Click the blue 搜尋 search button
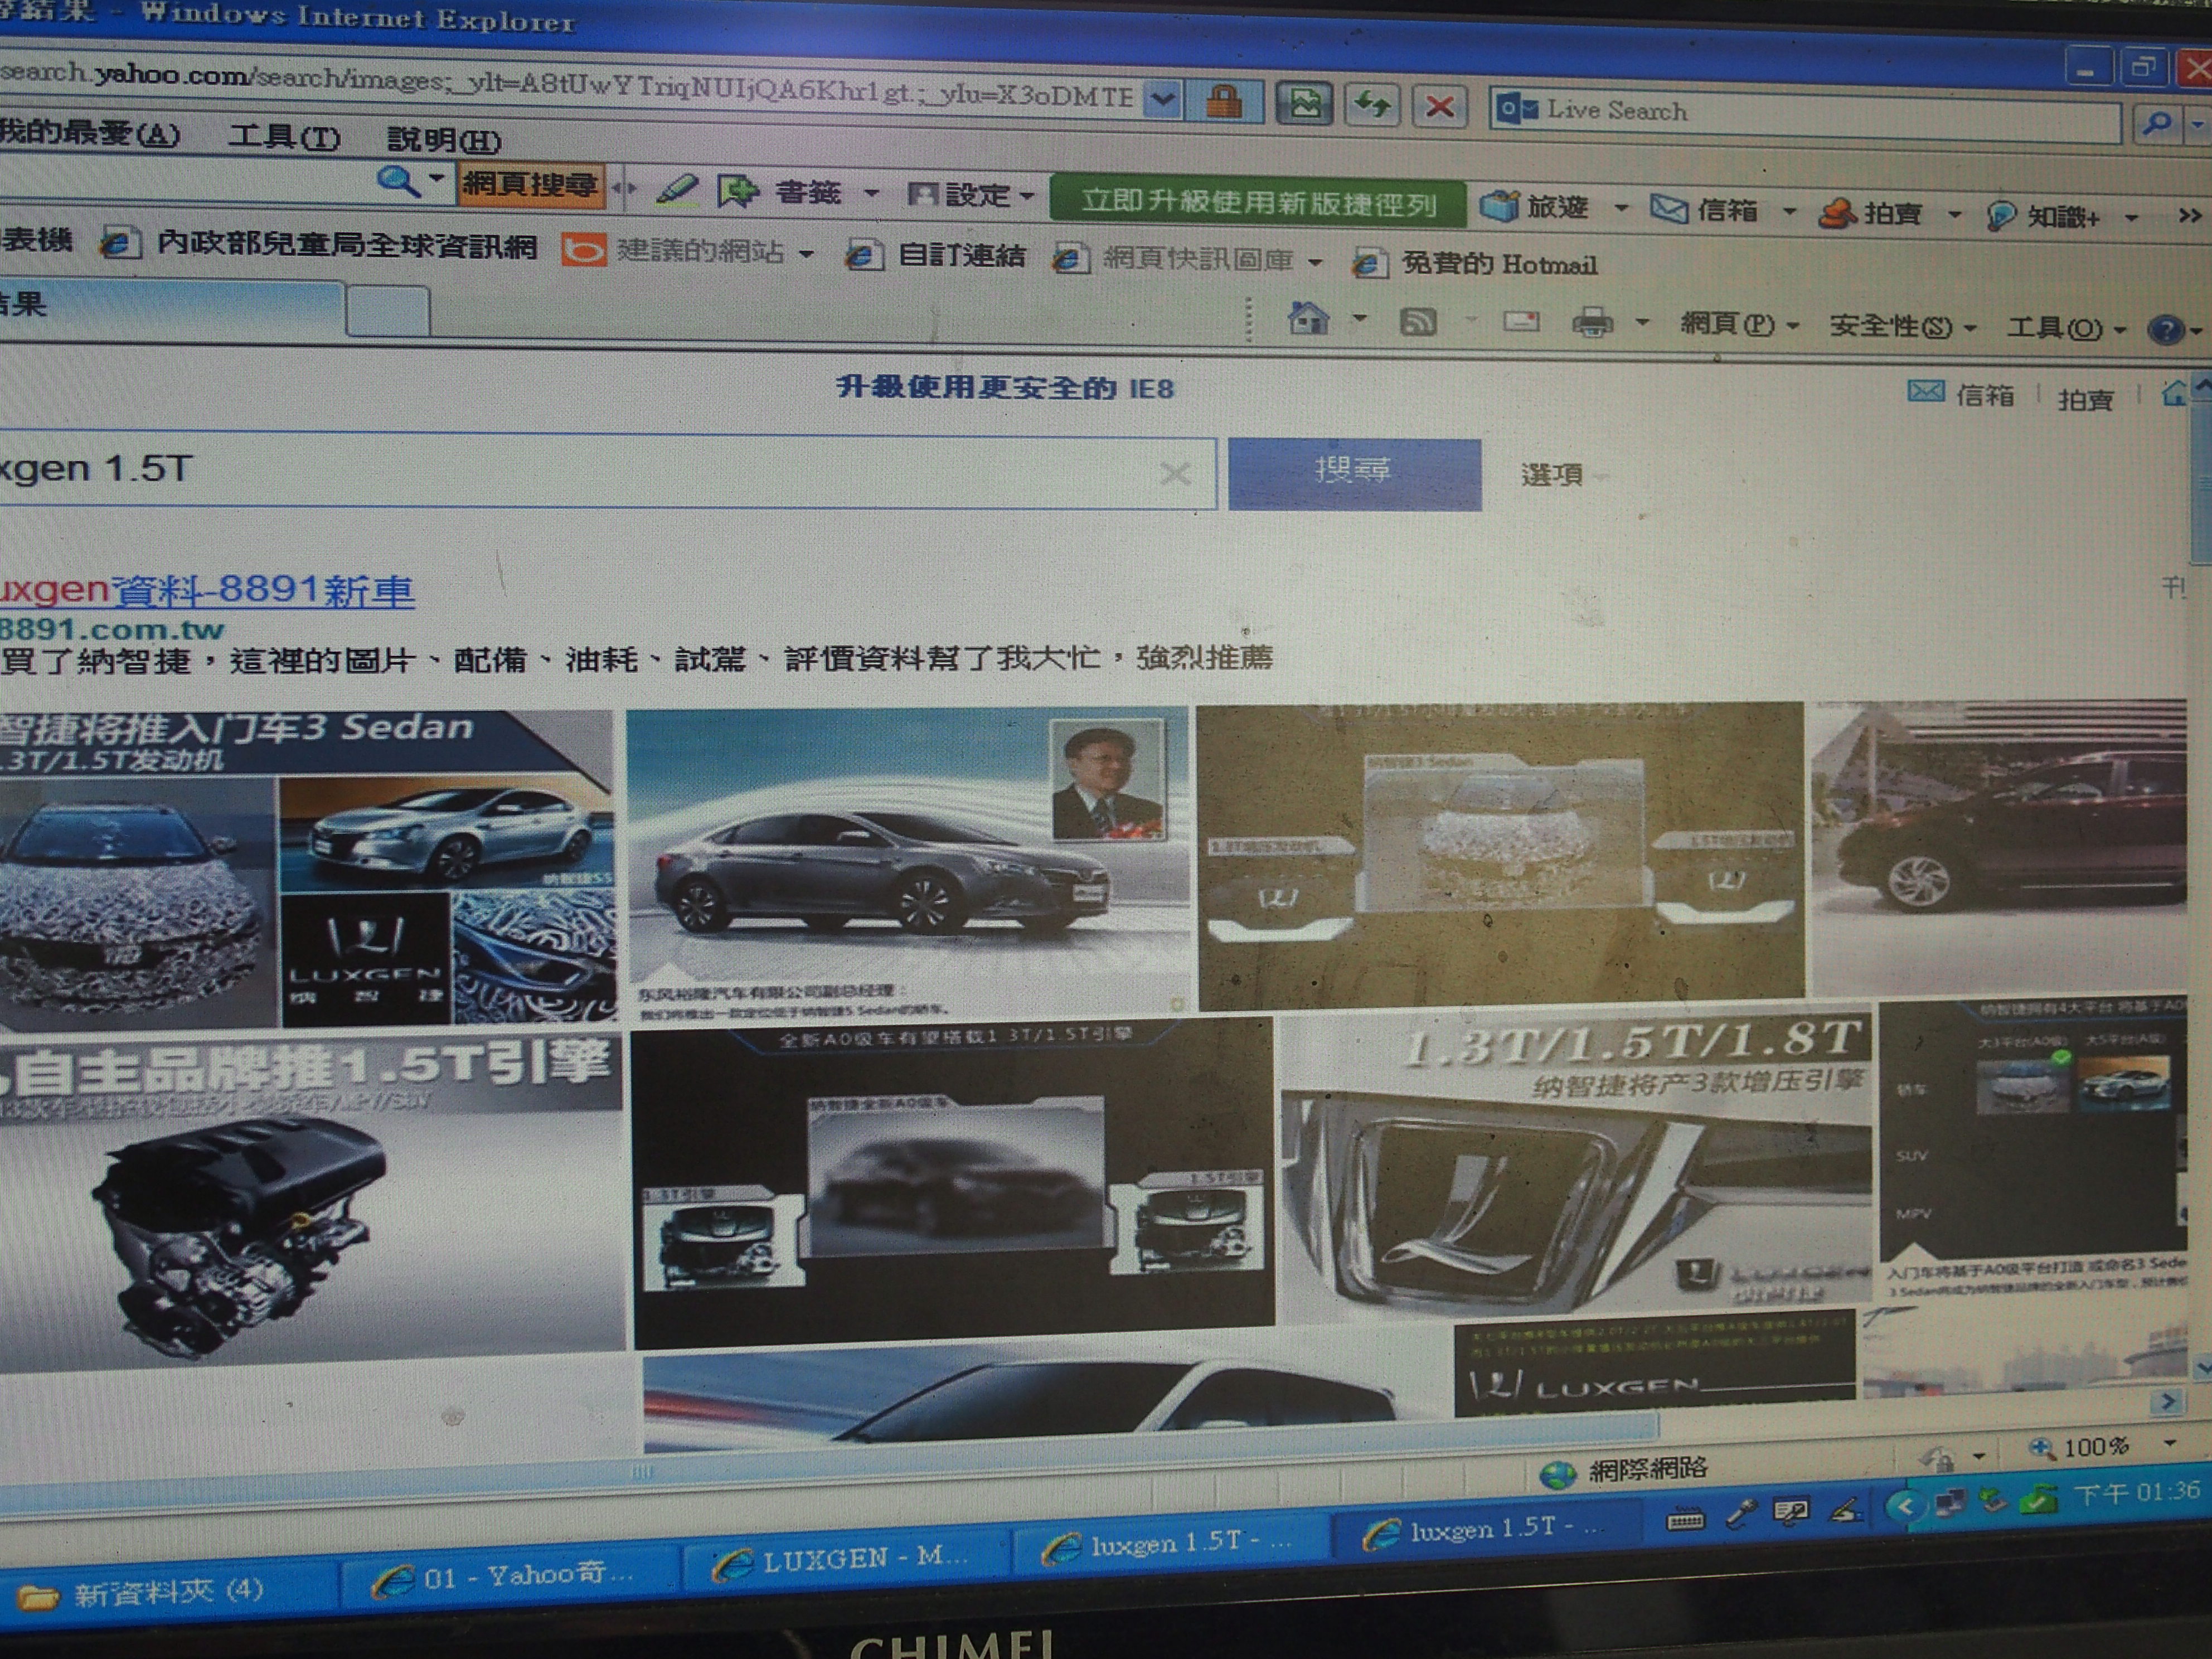This screenshot has height=1659, width=2212. pyautogui.click(x=1354, y=474)
